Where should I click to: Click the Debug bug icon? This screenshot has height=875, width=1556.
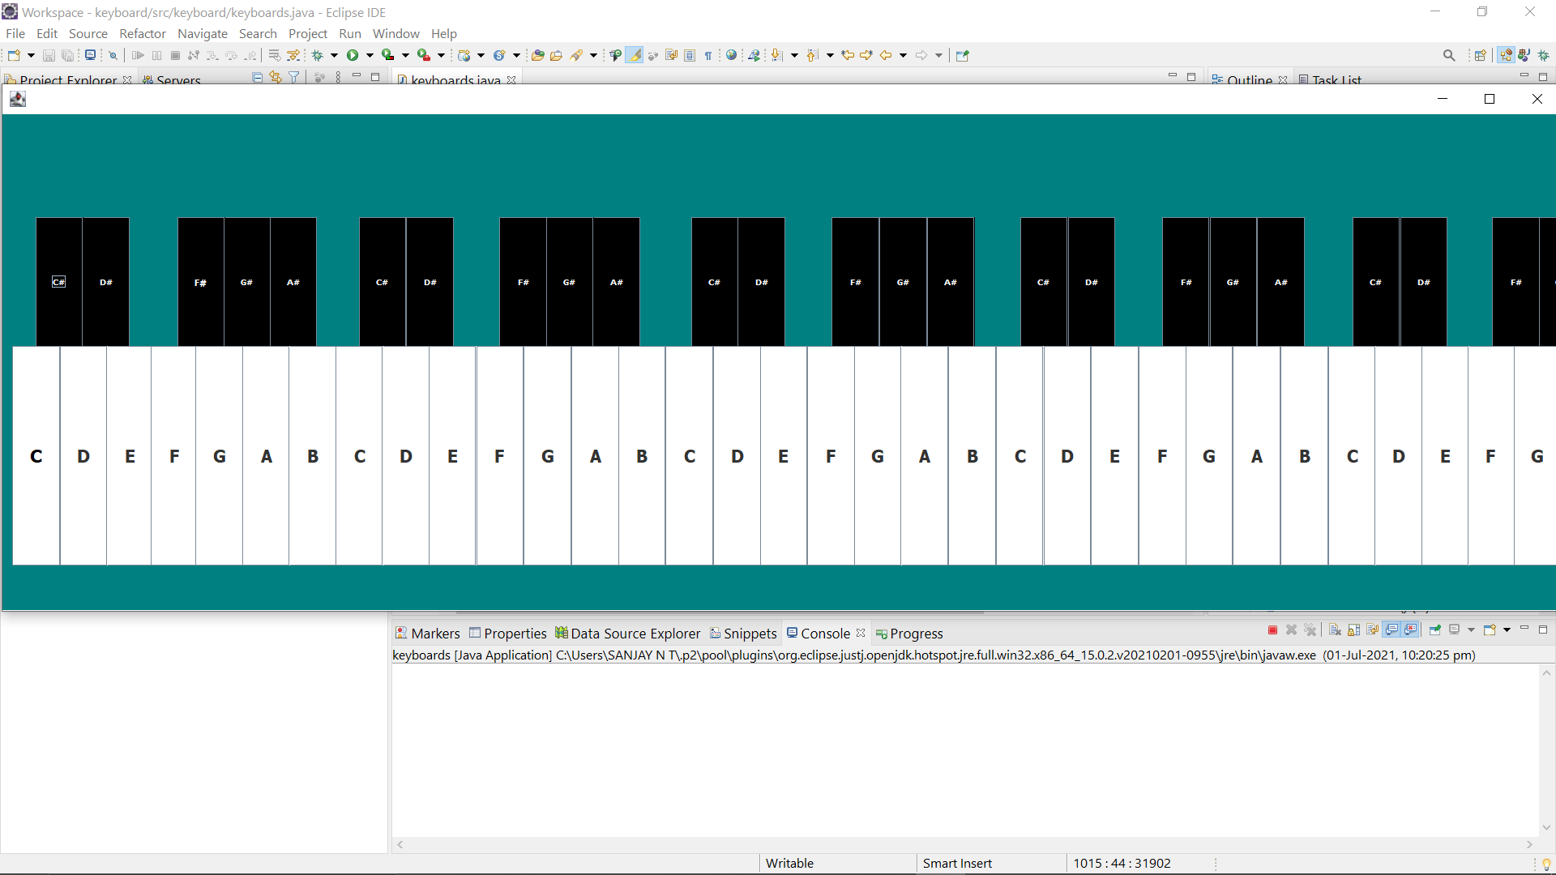(x=318, y=55)
